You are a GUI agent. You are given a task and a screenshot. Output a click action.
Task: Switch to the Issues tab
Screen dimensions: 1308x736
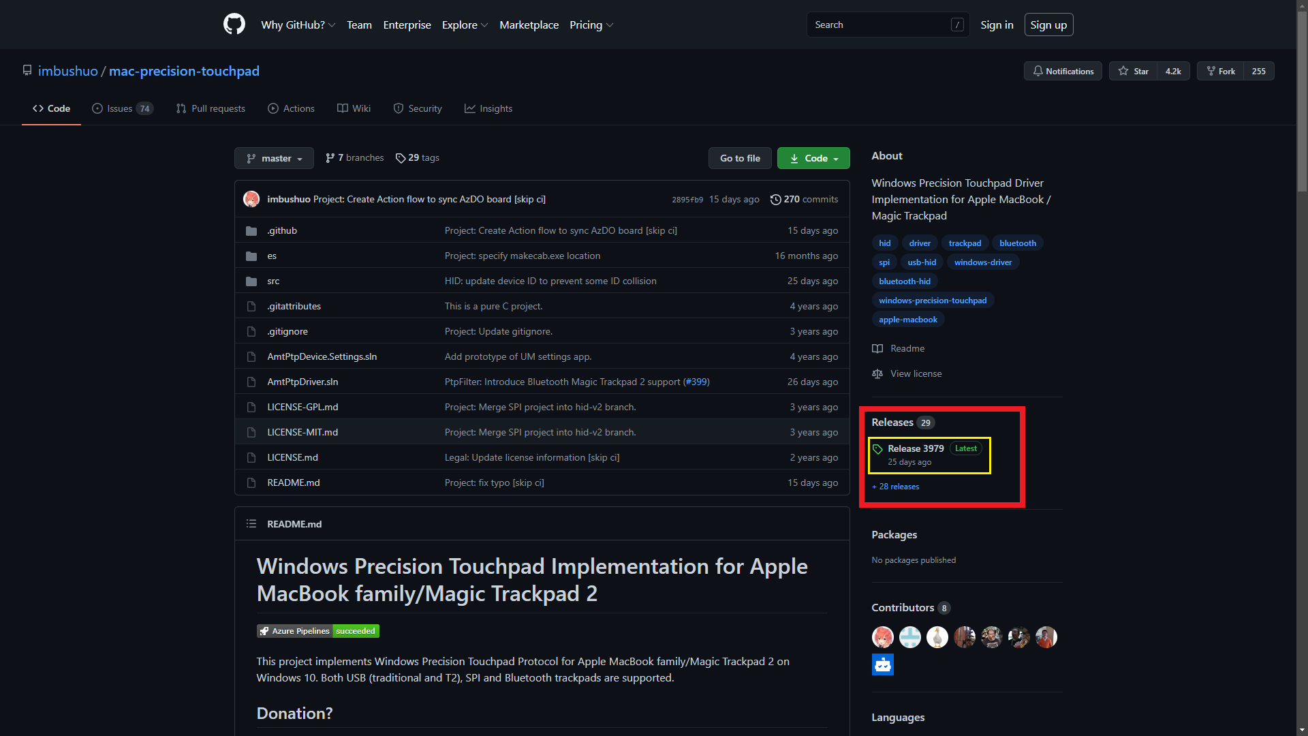pos(122,109)
